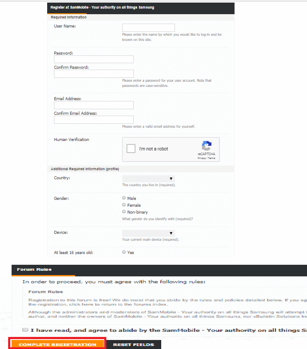Click the User Name input field
Viewport: 307px width, 349px height.
pos(148,28)
